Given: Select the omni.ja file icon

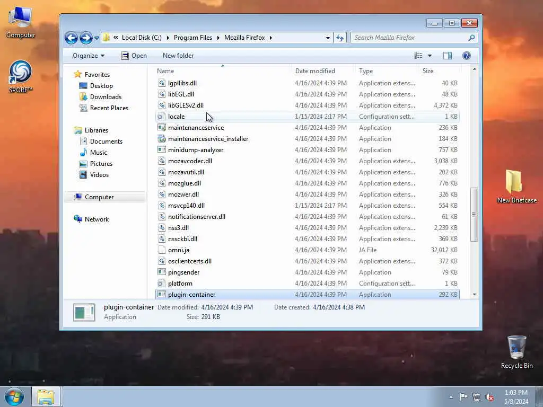Looking at the screenshot, I should (161, 250).
